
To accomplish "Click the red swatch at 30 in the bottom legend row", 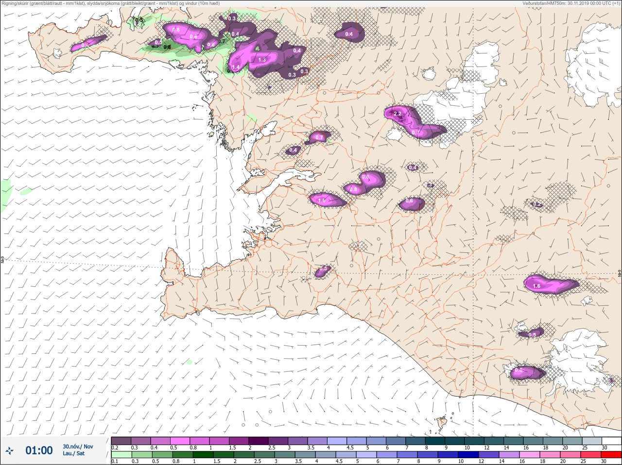I will tap(612, 455).
